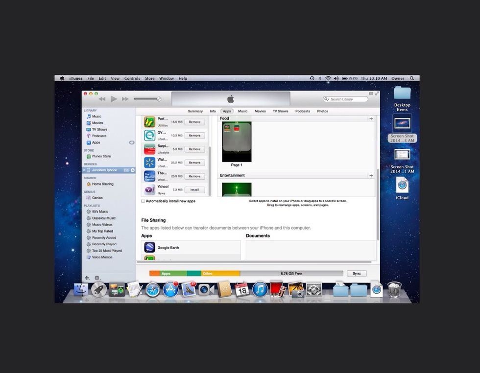Switch to the TV Shows device tab

(x=280, y=112)
